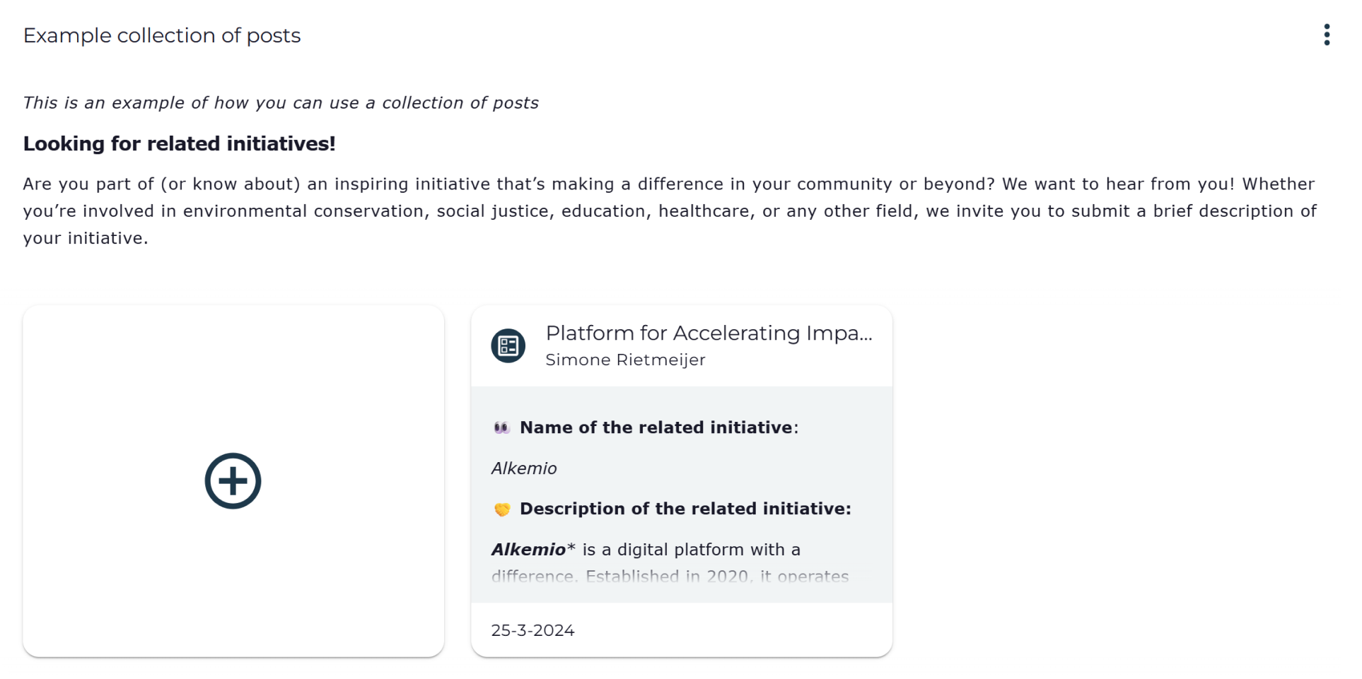The height and width of the screenshot is (679, 1362).
Task: Click the eyes emoji beside initiative name
Action: pyautogui.click(x=501, y=427)
